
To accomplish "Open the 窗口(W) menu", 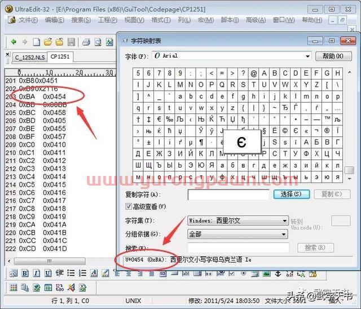I will [284, 20].
